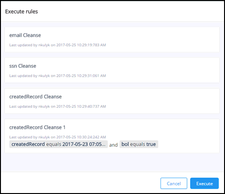Click the 10:29:40:737 AM last updated text

58,106
